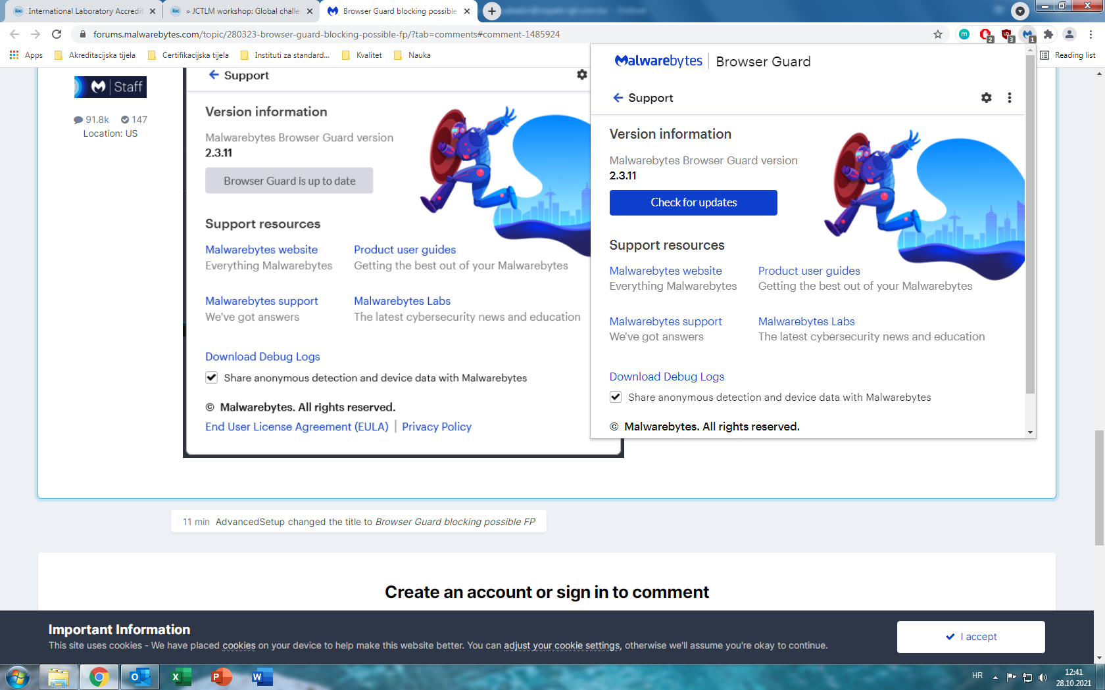
Task: Go back to the previous page
Action: click(x=14, y=34)
